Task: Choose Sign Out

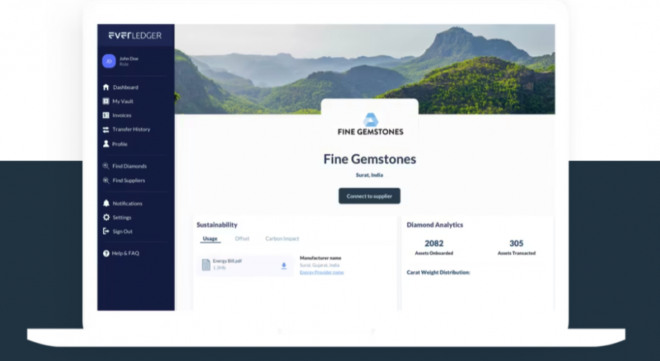Action: [123, 231]
